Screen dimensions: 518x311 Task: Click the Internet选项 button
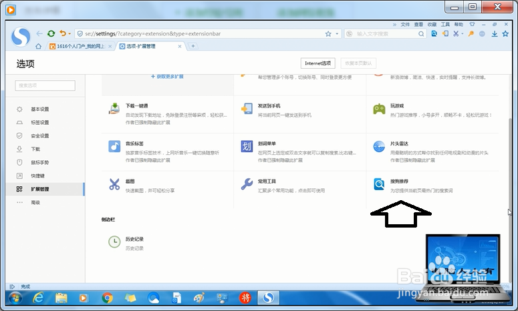[317, 63]
